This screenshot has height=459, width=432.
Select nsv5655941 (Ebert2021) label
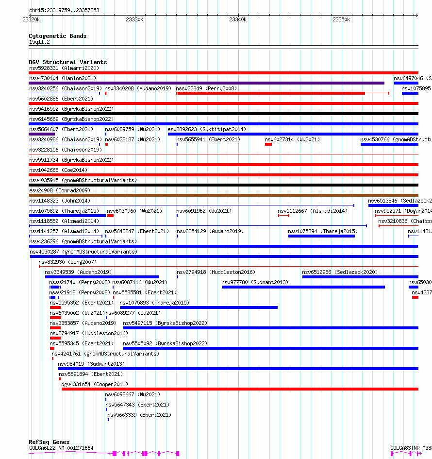(208, 139)
